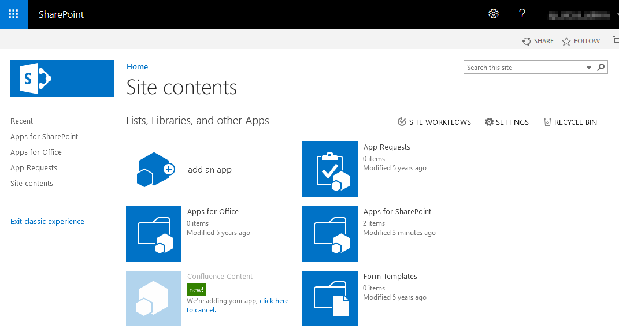Image resolution: width=619 pixels, height=332 pixels.
Task: Open the App Requests tile icon
Action: click(x=330, y=169)
